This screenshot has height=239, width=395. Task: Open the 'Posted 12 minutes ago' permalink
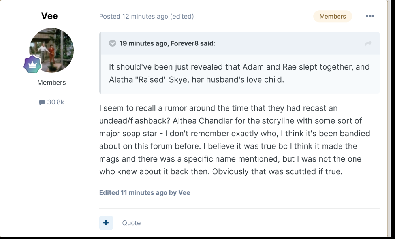134,16
